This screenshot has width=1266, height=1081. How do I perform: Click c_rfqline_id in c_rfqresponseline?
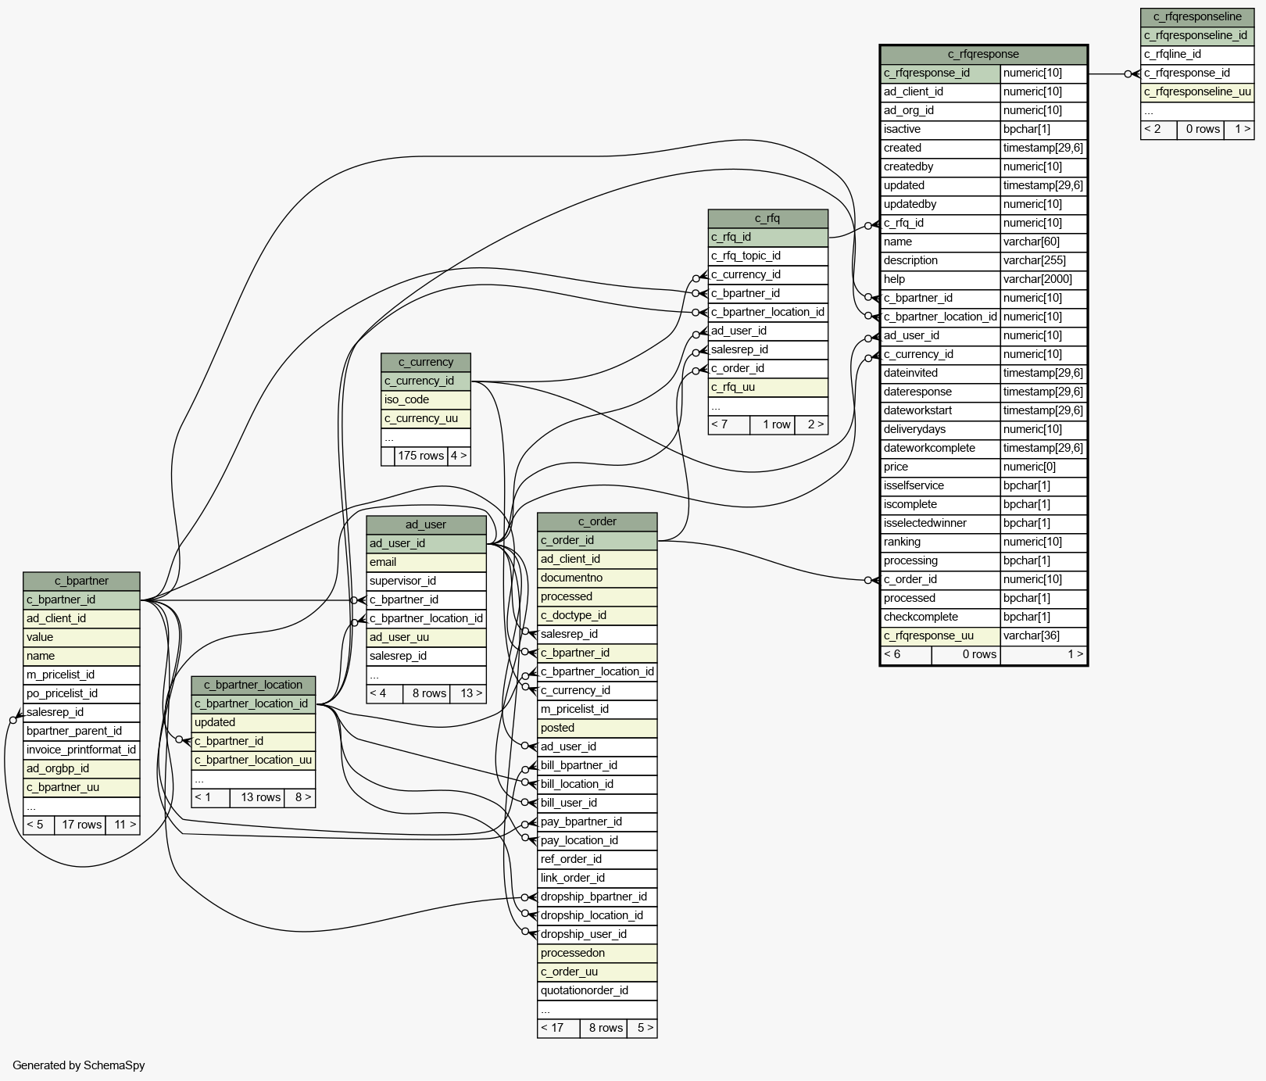pyautogui.click(x=1197, y=55)
